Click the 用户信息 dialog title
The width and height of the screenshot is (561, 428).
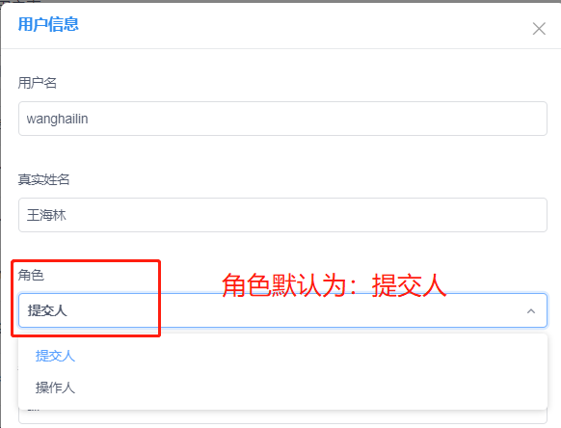[48, 24]
